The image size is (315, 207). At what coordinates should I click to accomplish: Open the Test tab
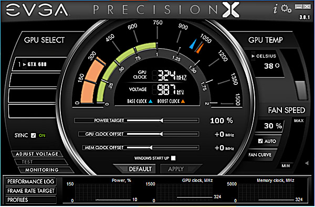click(x=41, y=162)
